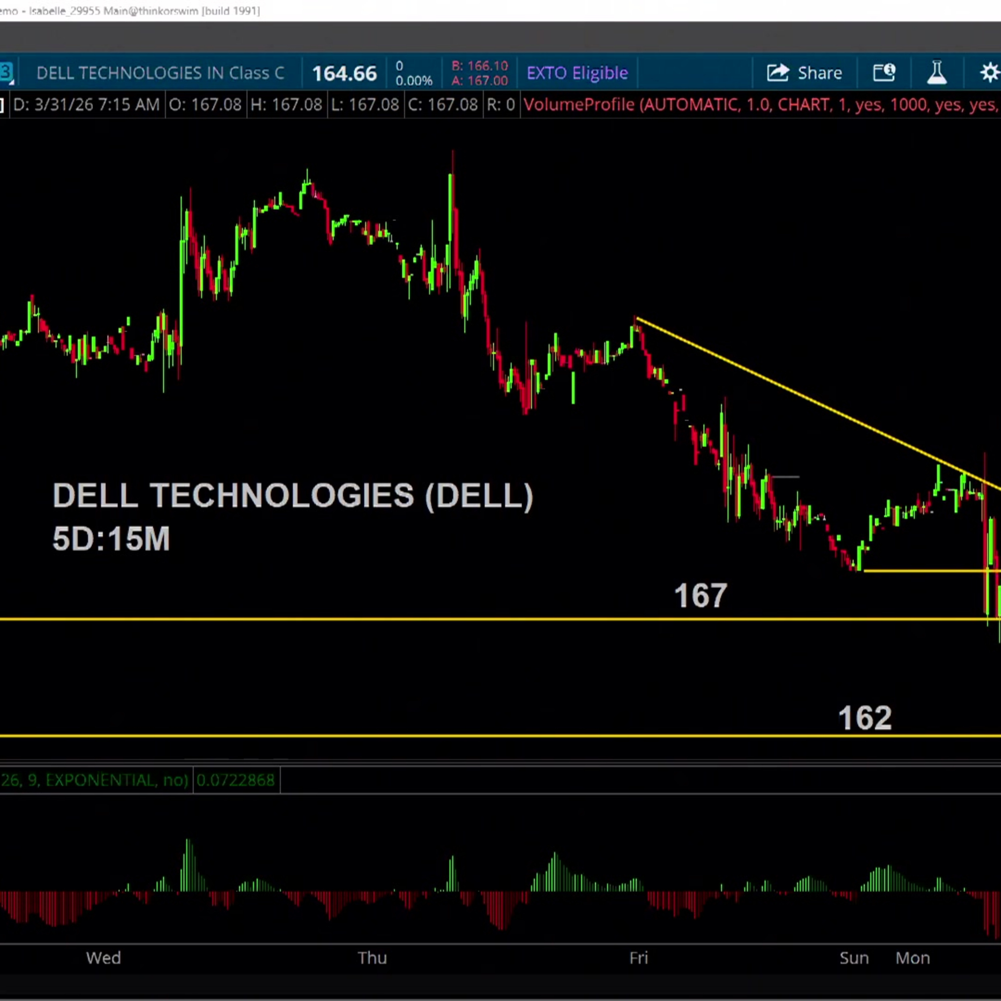The width and height of the screenshot is (1001, 1001).
Task: Click the range value R: 0
Action: (500, 105)
